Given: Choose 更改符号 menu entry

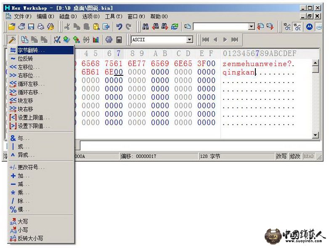Looking at the screenshot, I should tap(41, 167).
